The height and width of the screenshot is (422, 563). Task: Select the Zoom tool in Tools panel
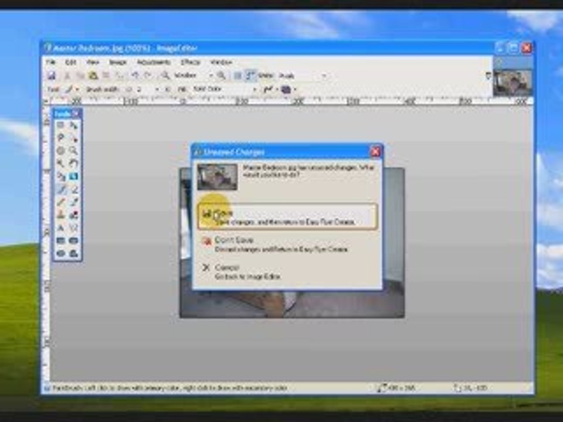pos(74,151)
